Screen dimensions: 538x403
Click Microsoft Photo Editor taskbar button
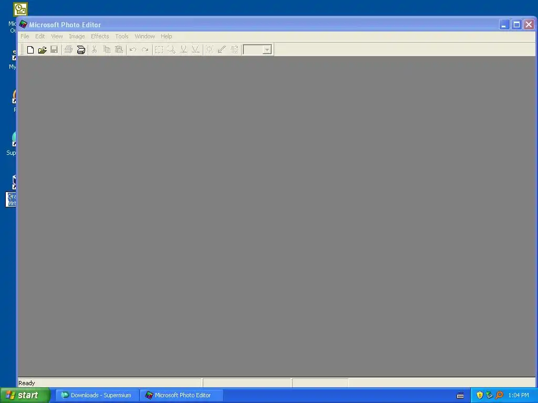point(181,395)
